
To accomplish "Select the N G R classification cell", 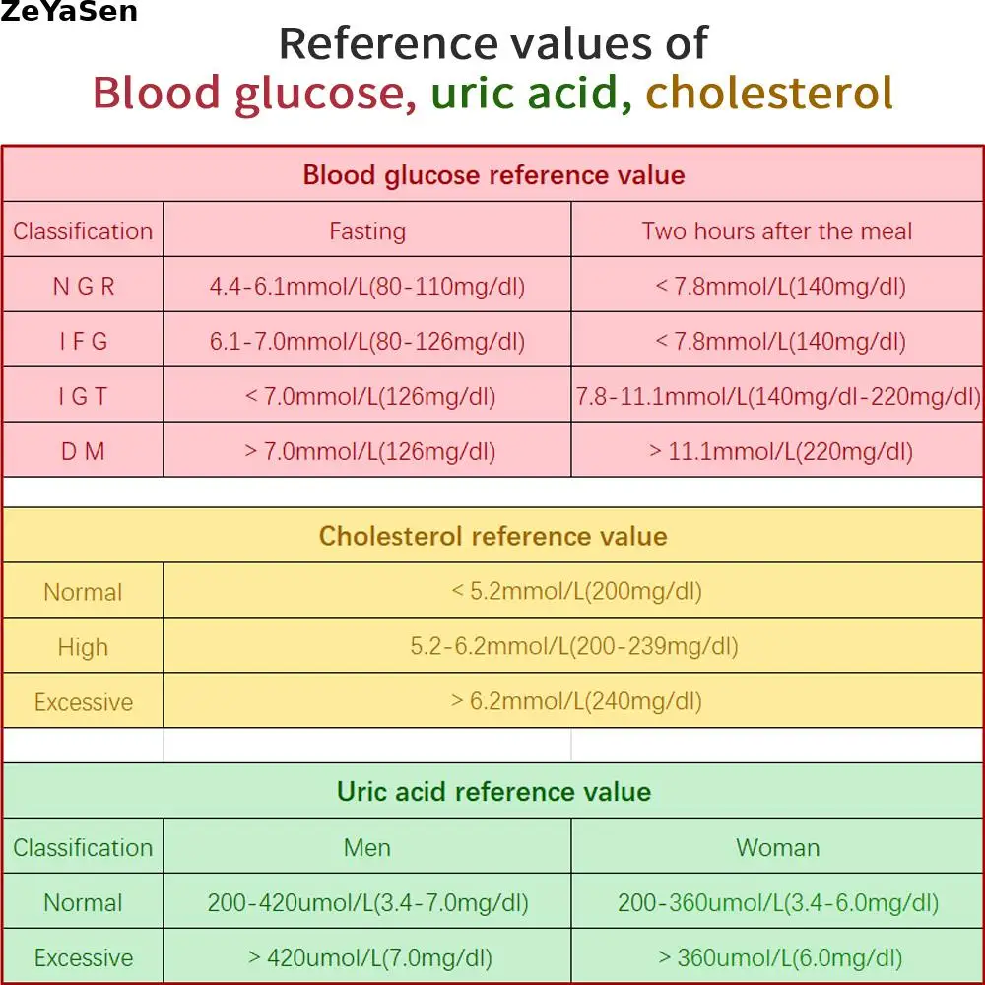I will pyautogui.click(x=83, y=287).
